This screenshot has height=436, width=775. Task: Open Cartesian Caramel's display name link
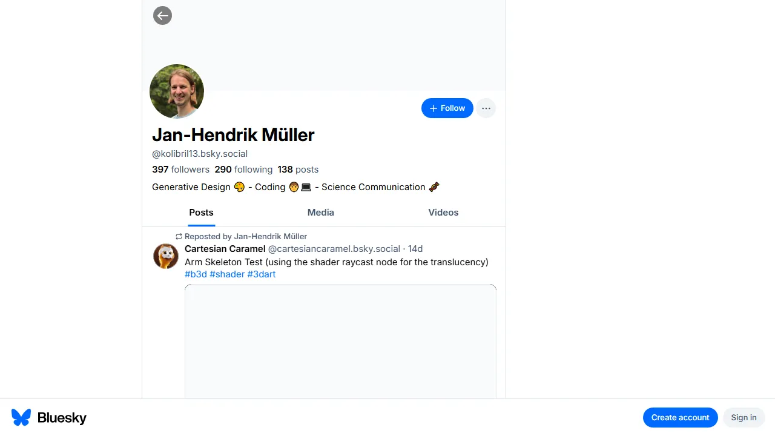click(225, 249)
